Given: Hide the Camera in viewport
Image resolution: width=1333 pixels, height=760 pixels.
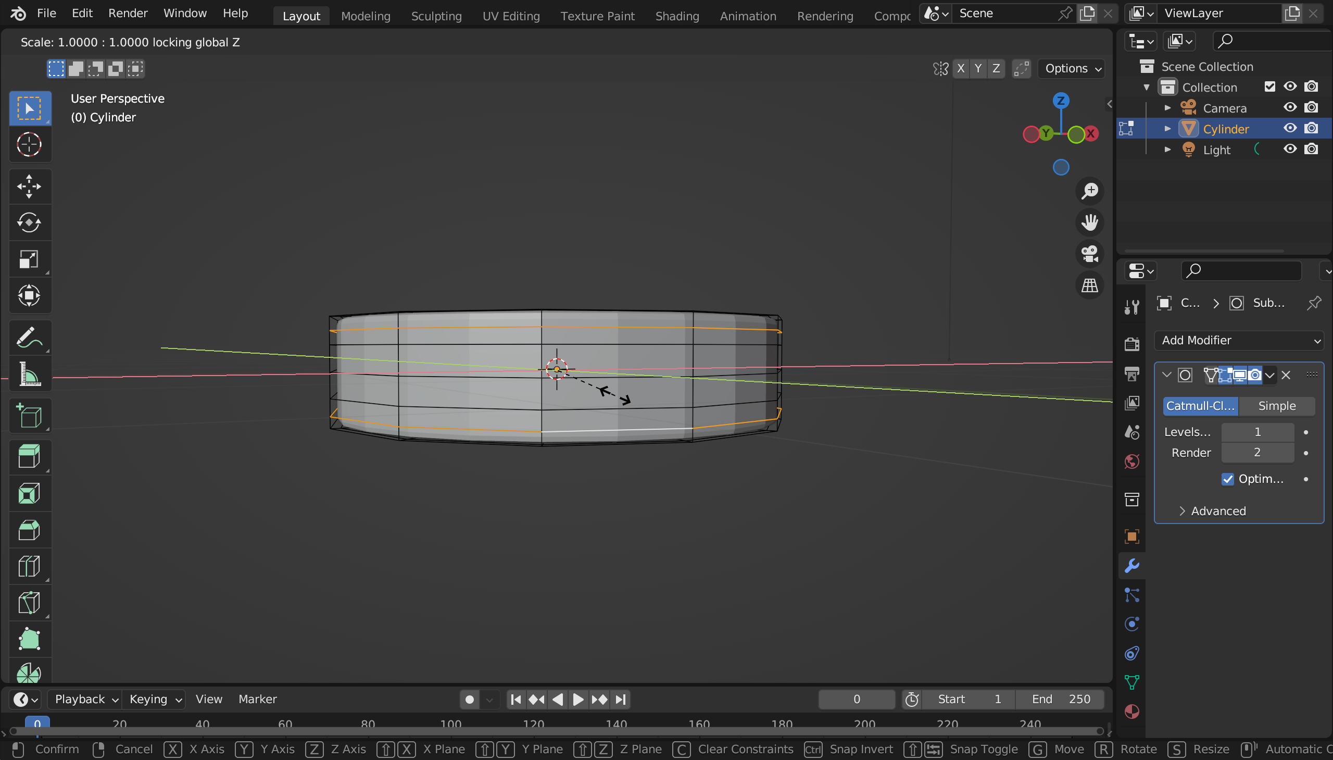Looking at the screenshot, I should [1290, 107].
